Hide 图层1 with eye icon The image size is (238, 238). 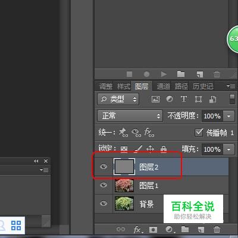(x=104, y=185)
